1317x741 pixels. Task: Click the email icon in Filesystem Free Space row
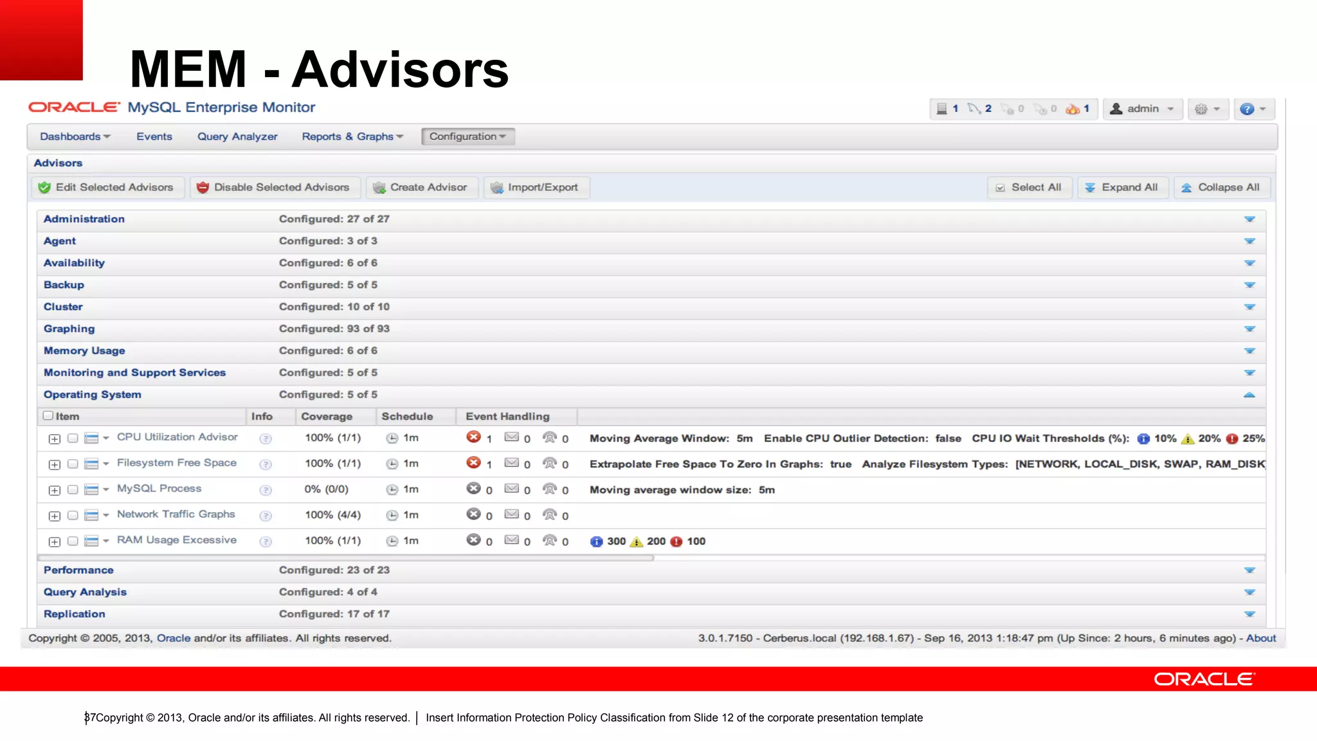[512, 462]
